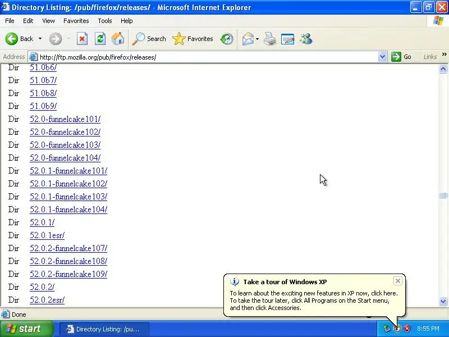Click the Windows XP tour tray icon

[x=397, y=329]
